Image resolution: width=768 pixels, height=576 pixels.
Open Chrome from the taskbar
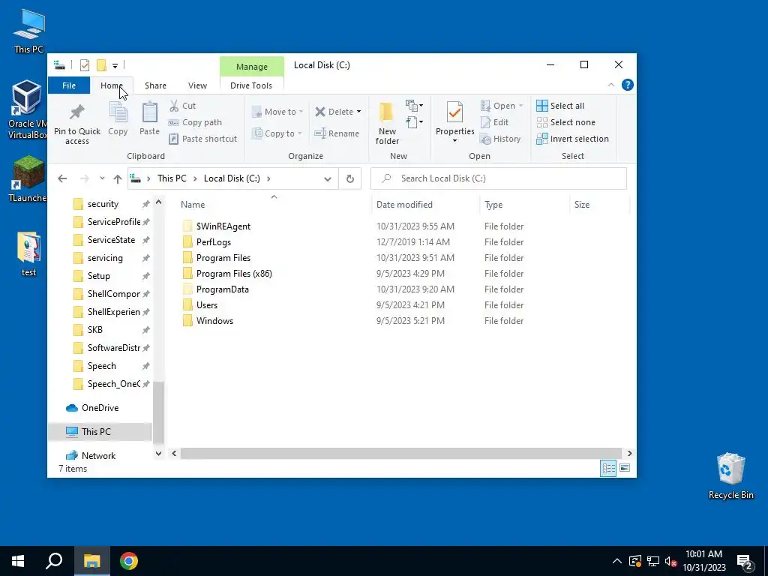(x=129, y=561)
